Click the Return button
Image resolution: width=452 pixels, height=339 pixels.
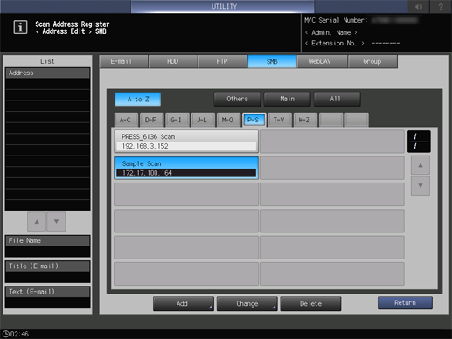tap(405, 303)
